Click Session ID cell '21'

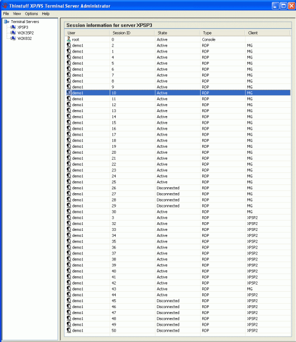pyautogui.click(x=114, y=158)
